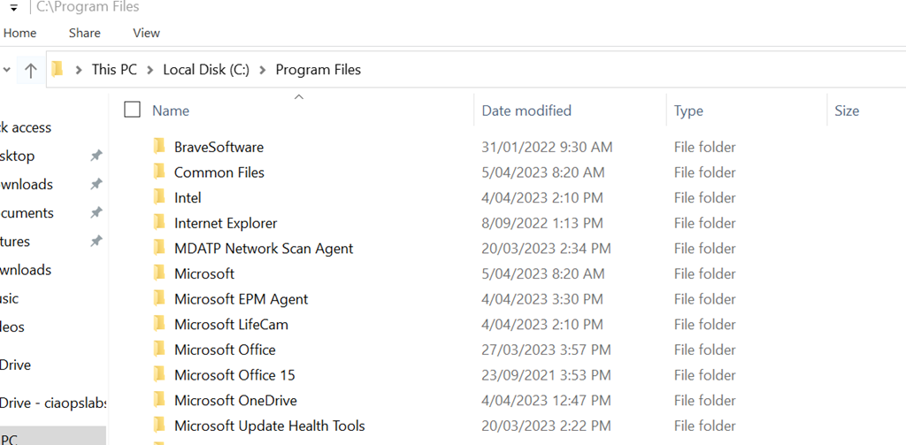
Task: Switch to the Home ribbon tab
Action: coord(20,33)
